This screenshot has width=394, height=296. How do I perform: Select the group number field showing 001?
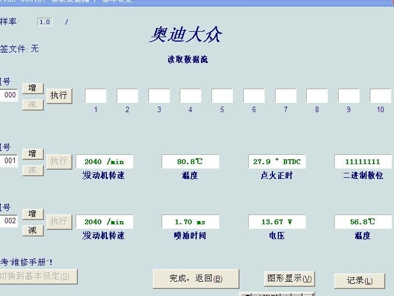point(9,161)
